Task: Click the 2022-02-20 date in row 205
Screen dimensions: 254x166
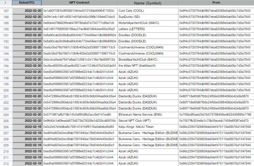Action: pyautogui.click(x=27, y=121)
